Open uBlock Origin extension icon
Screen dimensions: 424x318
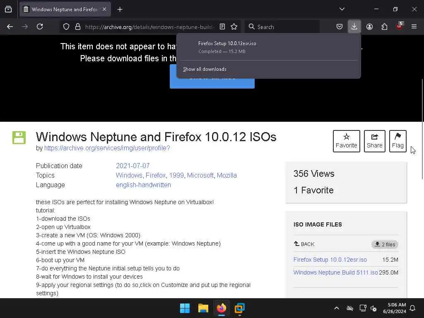pyautogui.click(x=400, y=26)
